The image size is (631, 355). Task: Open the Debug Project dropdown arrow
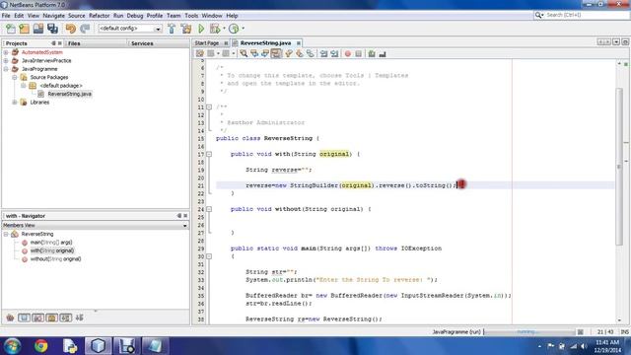click(224, 29)
